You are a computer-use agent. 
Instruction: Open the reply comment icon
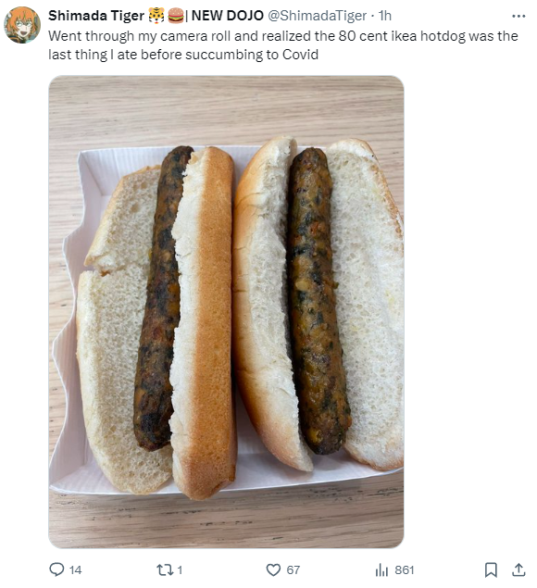[x=56, y=569]
